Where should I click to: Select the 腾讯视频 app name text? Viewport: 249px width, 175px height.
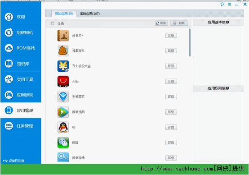point(78,112)
